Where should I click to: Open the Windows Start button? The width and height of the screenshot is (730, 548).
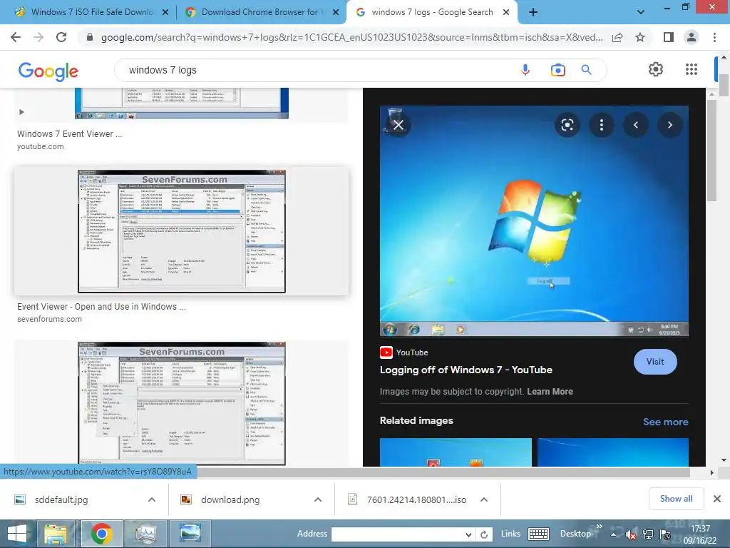[x=17, y=534]
